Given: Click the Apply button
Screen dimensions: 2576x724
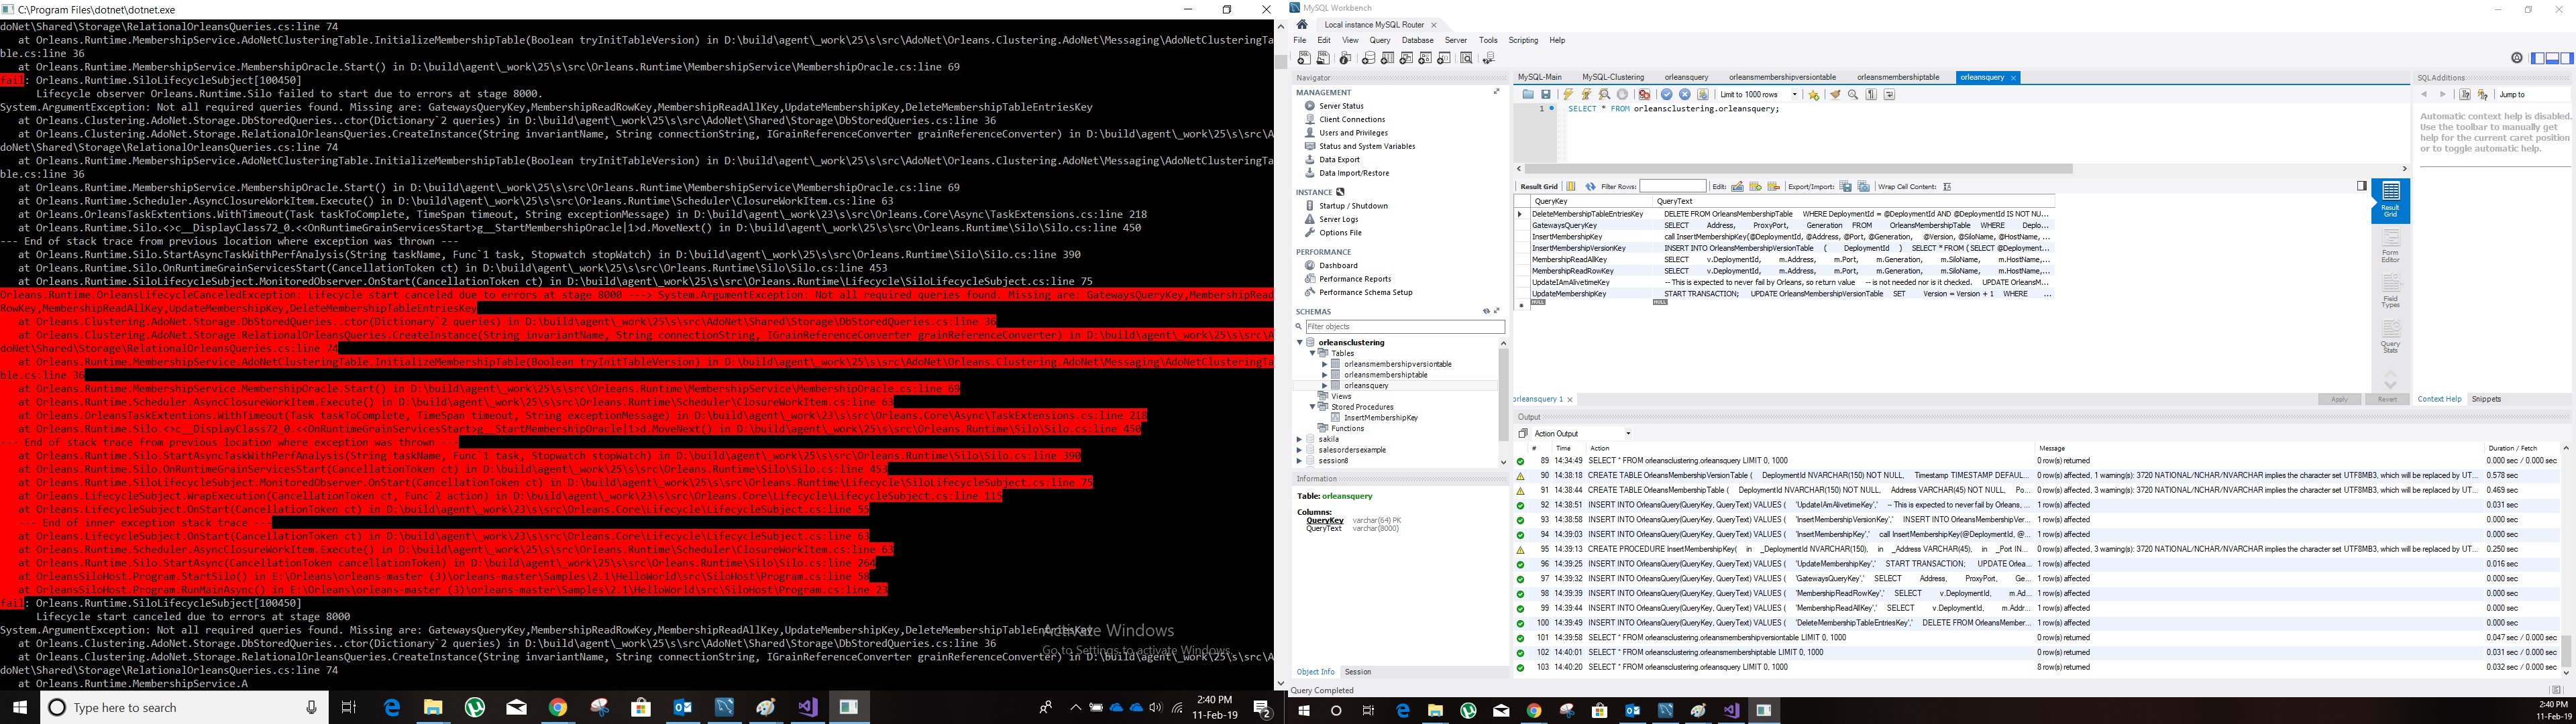Looking at the screenshot, I should pos(2339,398).
